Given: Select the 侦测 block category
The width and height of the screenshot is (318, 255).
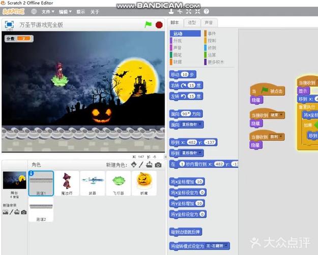Looking at the screenshot, I should click(x=219, y=48).
